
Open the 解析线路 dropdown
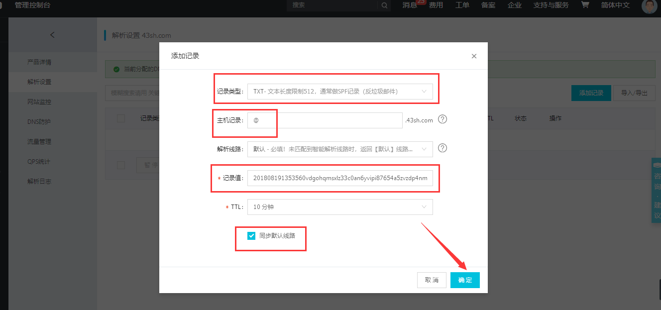pos(340,149)
